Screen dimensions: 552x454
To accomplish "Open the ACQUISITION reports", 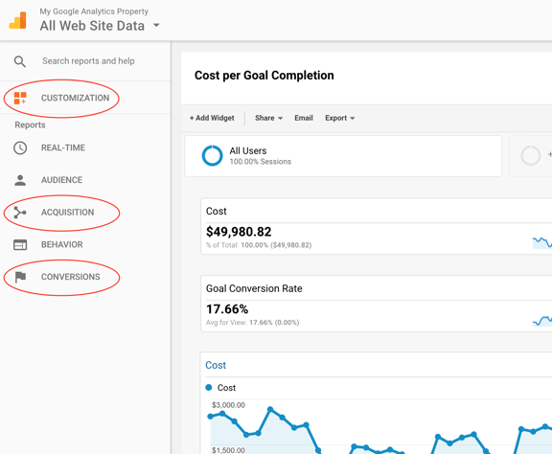I will point(68,213).
